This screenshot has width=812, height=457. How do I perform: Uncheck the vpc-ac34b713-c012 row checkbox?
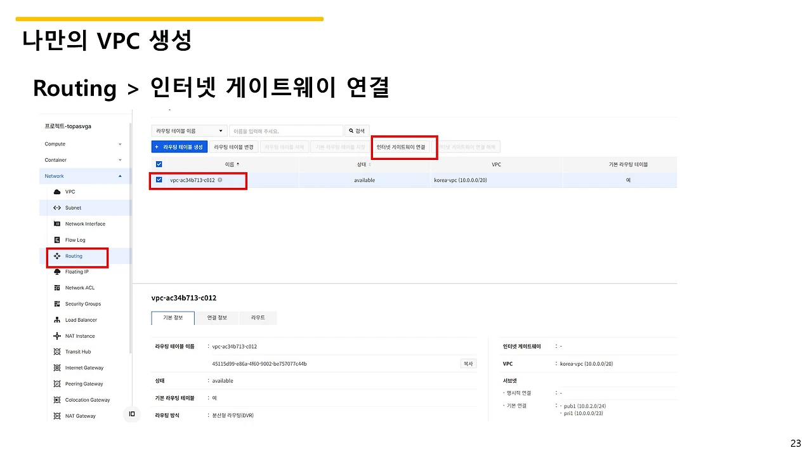[x=159, y=180]
